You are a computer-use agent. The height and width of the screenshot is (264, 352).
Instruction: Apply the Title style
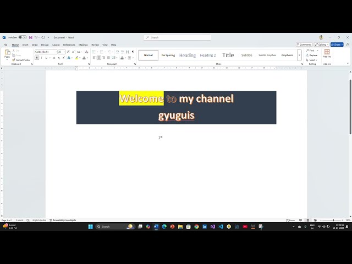228,55
